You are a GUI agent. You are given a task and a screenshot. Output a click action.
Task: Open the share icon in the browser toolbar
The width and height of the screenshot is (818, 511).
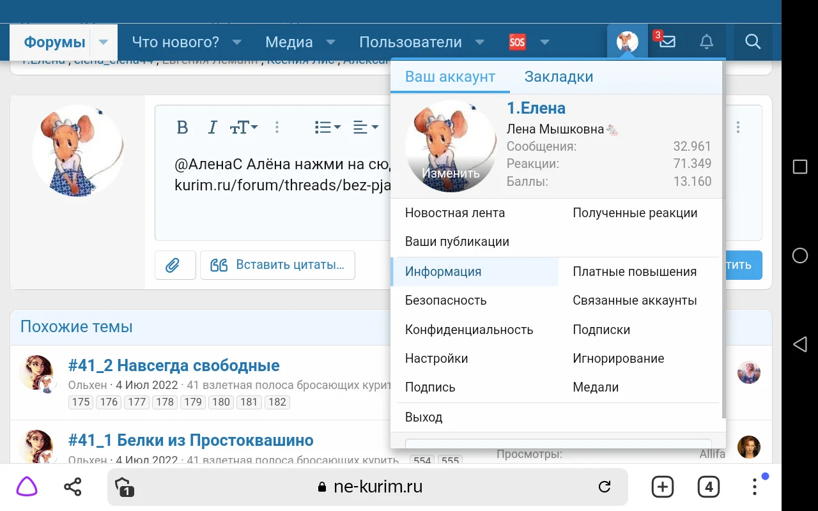[x=72, y=487]
